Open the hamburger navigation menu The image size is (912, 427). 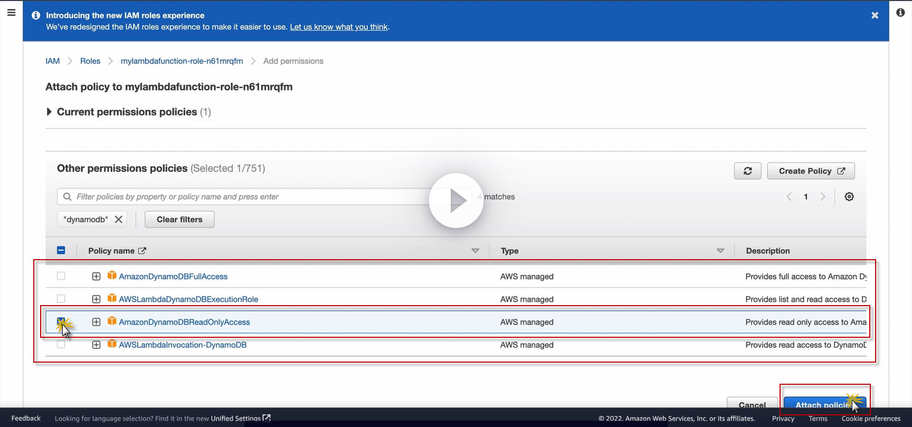[x=11, y=13]
